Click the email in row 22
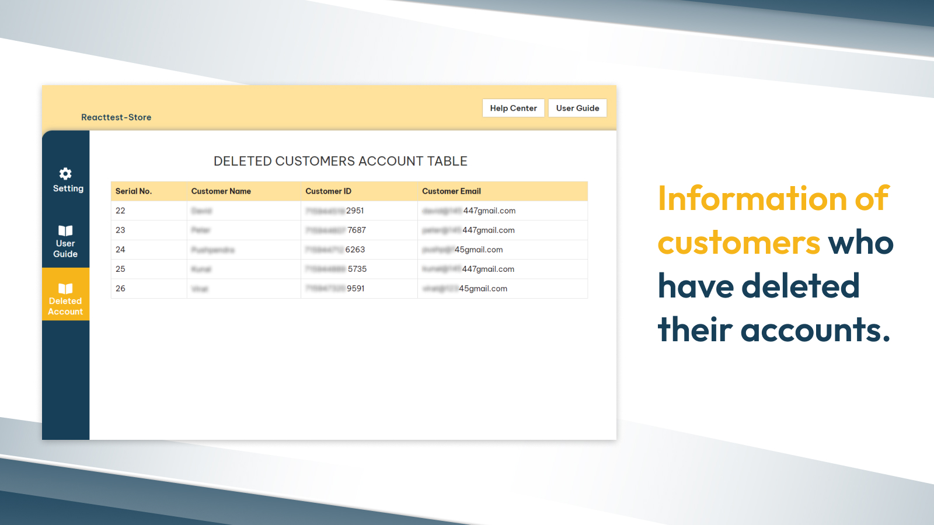934x525 pixels. [469, 211]
